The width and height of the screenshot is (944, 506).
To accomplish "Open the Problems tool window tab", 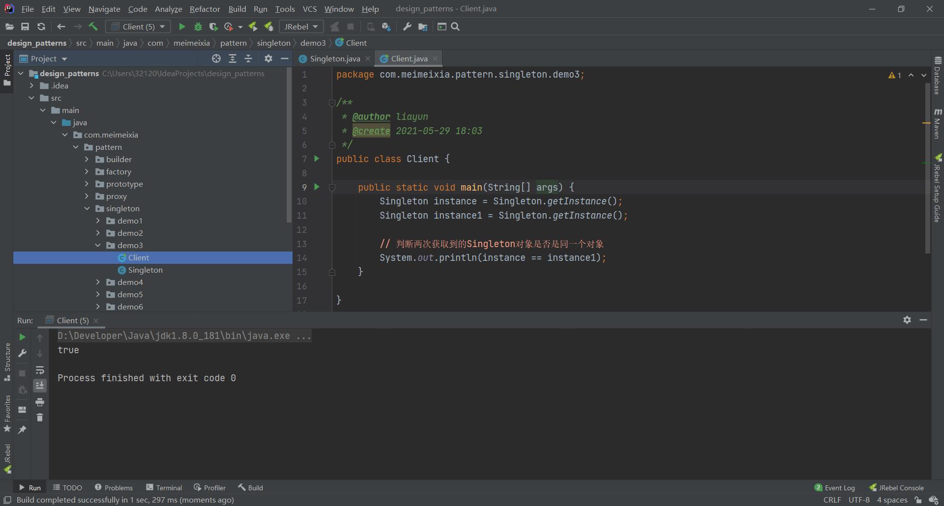I will [114, 487].
